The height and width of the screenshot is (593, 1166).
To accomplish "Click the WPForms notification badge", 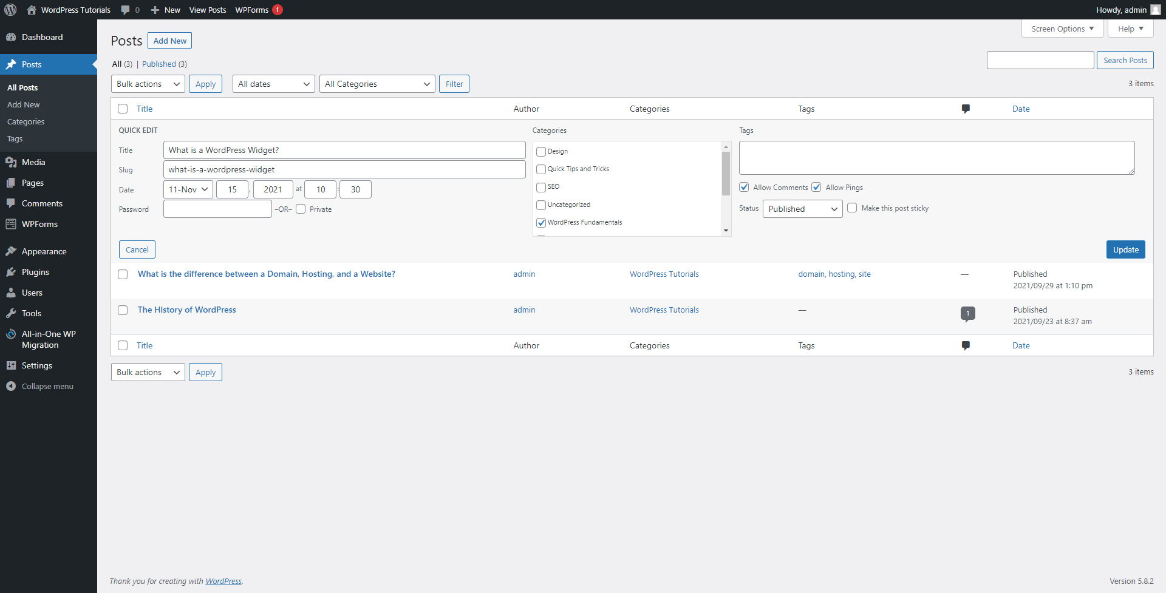I will tap(278, 10).
